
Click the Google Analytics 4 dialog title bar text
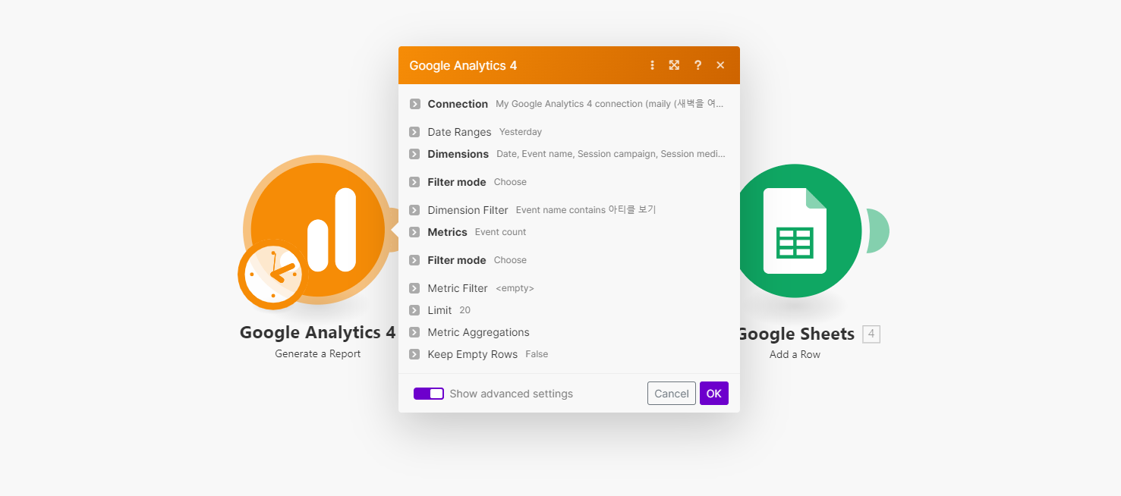click(x=463, y=65)
